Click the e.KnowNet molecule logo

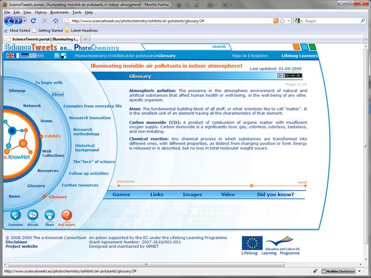[18, 144]
